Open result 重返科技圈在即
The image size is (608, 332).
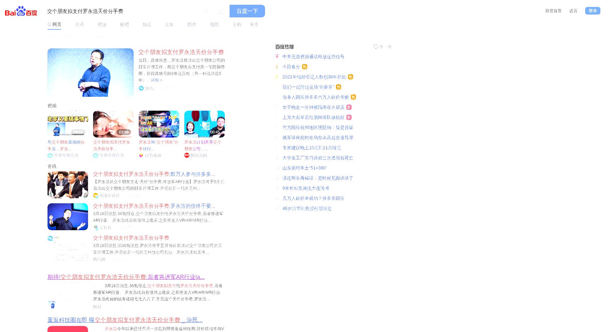(125, 320)
